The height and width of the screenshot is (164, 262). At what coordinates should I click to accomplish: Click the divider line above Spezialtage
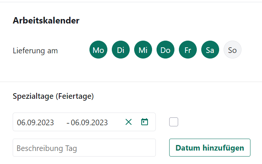coord(131,82)
